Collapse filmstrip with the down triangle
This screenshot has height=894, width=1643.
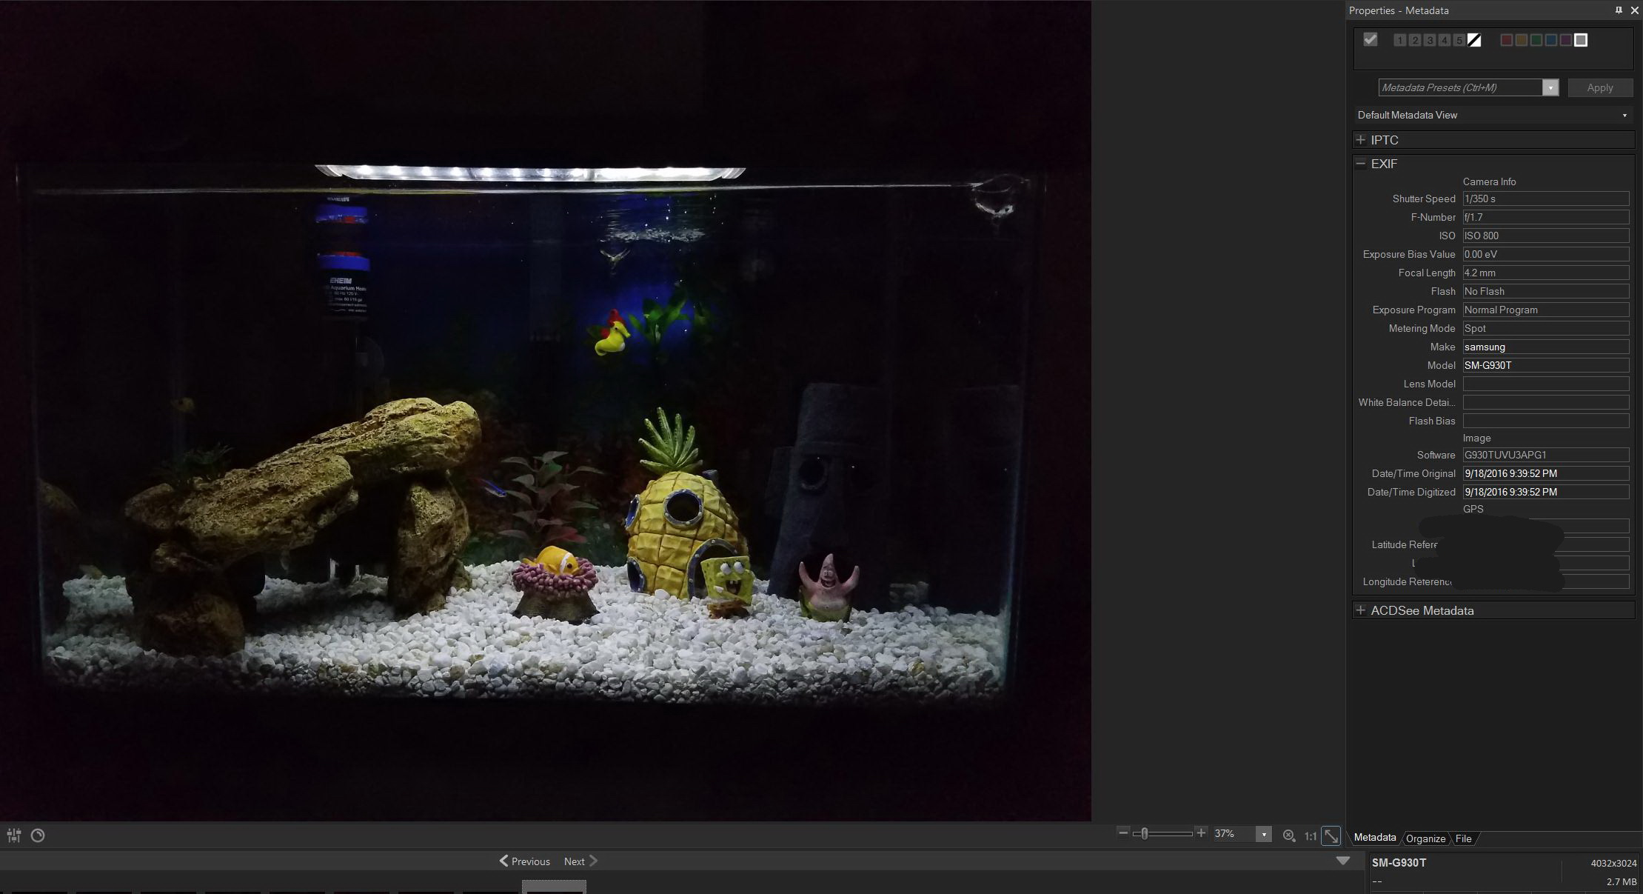(1342, 861)
